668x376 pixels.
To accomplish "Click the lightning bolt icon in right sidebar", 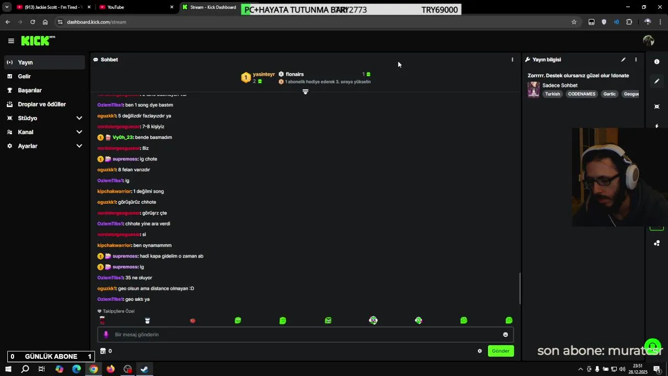I will click(657, 126).
